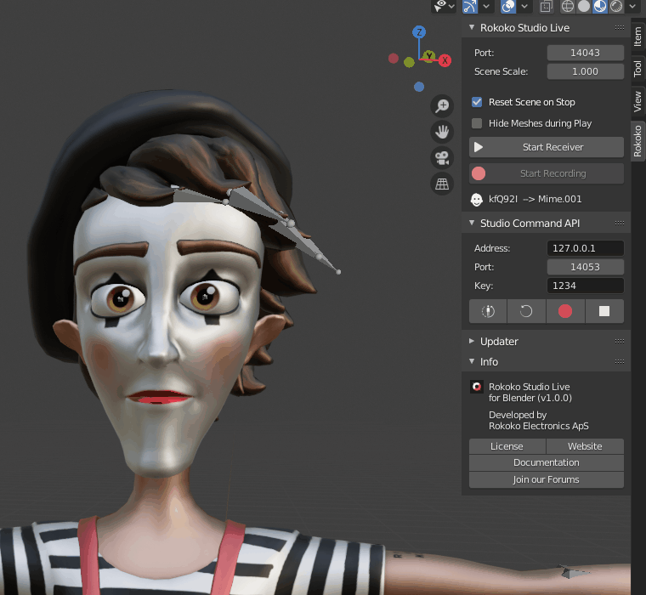
Task: Switch to wireframe shading
Action: (x=567, y=6)
